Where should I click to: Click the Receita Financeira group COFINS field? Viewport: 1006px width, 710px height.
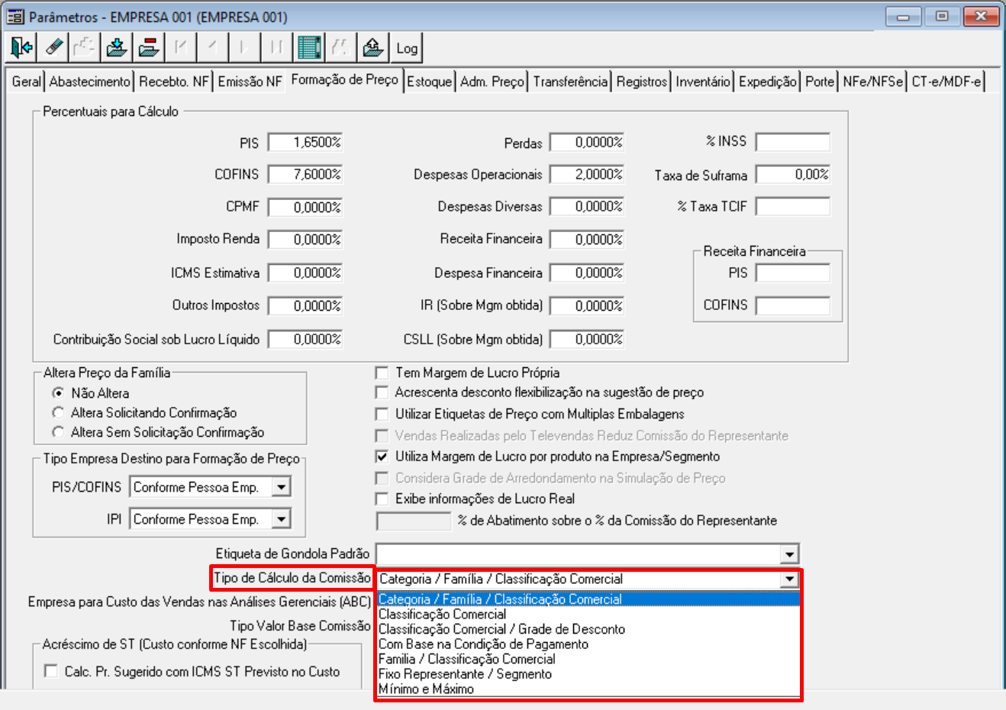coord(792,305)
